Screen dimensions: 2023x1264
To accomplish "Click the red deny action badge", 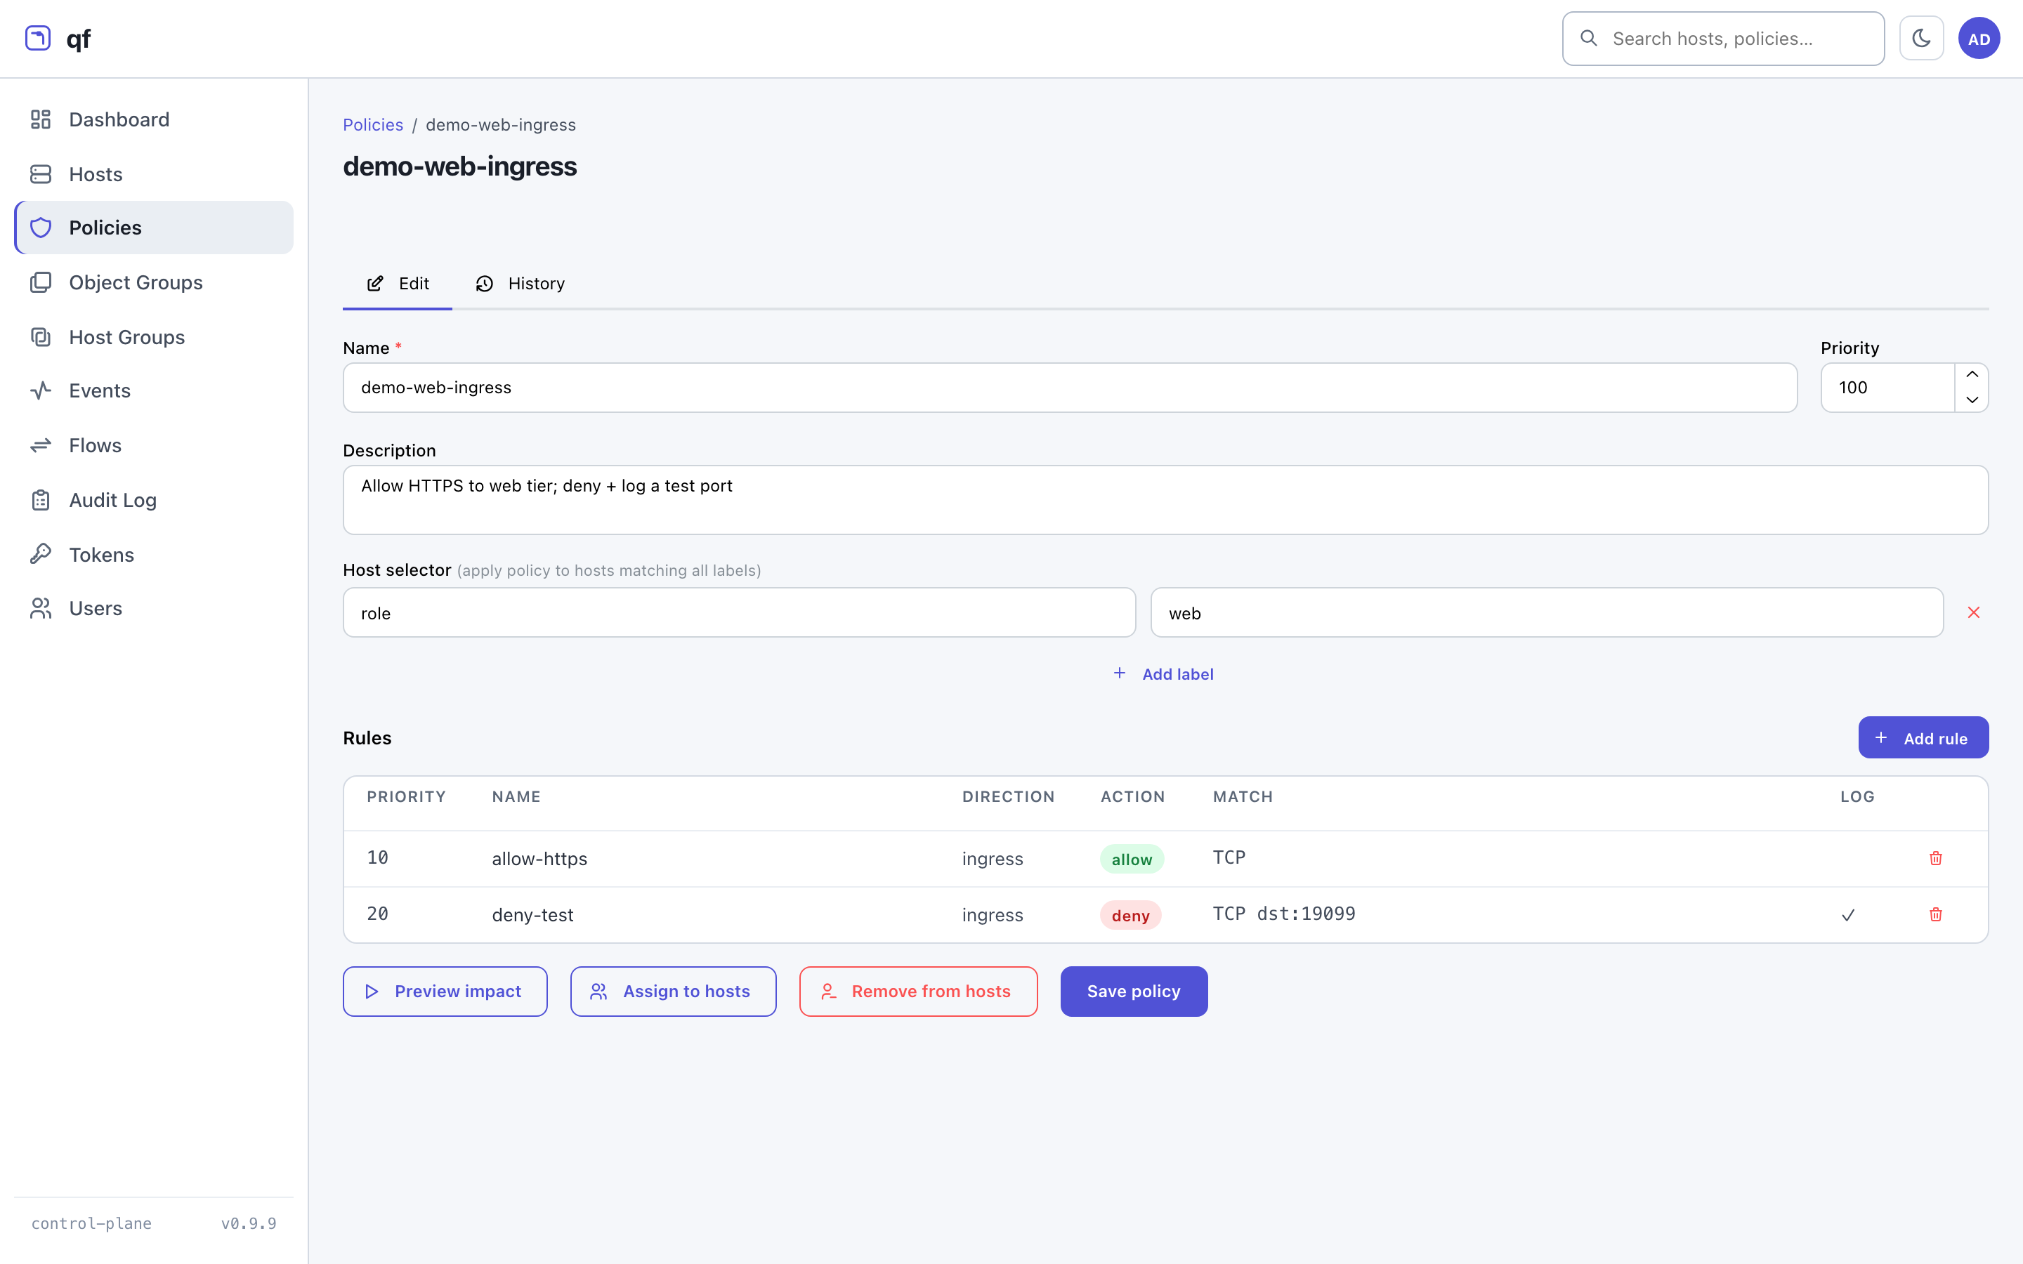I will (1130, 916).
